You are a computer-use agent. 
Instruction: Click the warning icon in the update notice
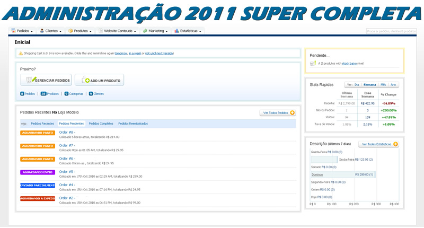point(21,53)
